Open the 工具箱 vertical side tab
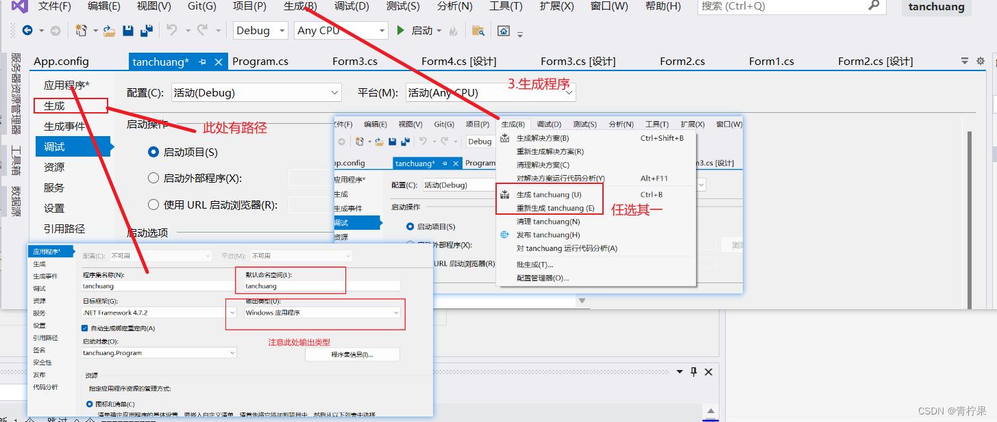The image size is (997, 422). (x=16, y=161)
